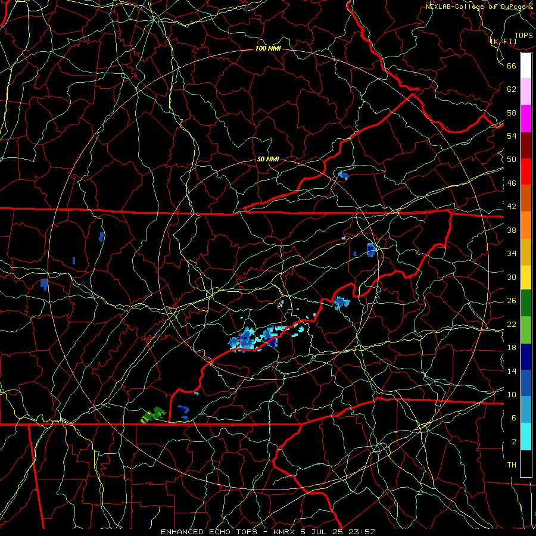The image size is (536, 536).
Task: Click the '22' legend value
Action: [512, 324]
